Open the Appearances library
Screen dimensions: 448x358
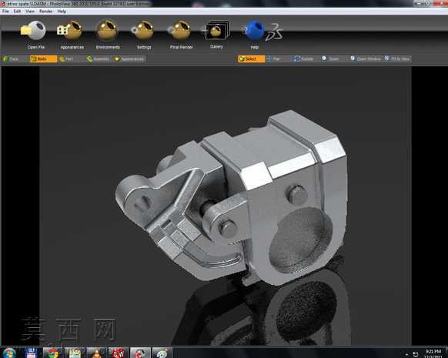(x=70, y=30)
